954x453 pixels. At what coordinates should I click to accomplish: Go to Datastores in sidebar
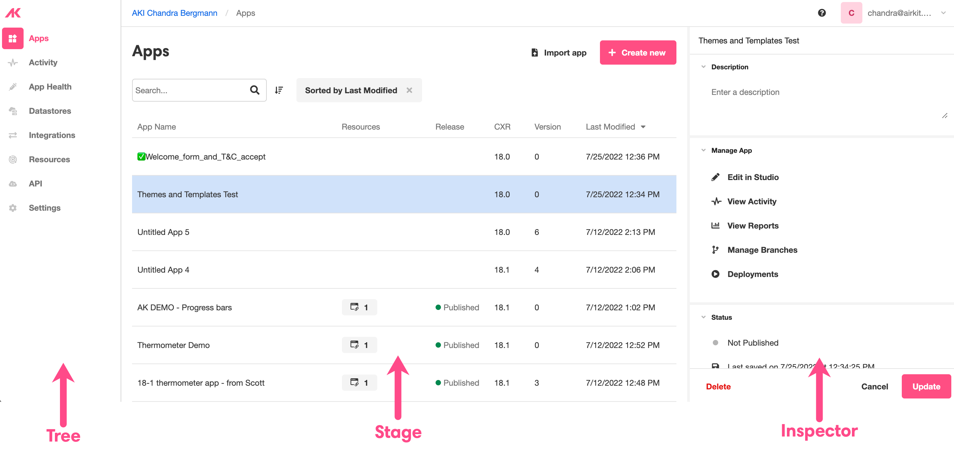pos(50,111)
